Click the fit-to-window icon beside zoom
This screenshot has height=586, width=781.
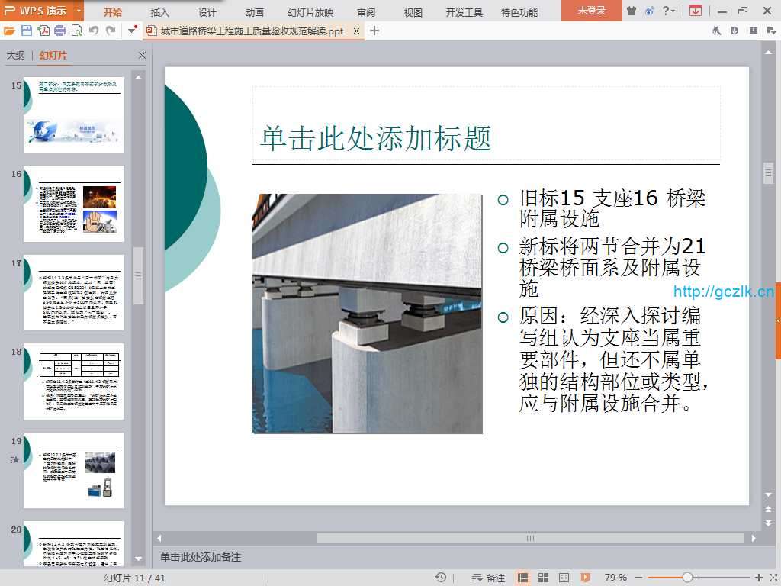[771, 578]
